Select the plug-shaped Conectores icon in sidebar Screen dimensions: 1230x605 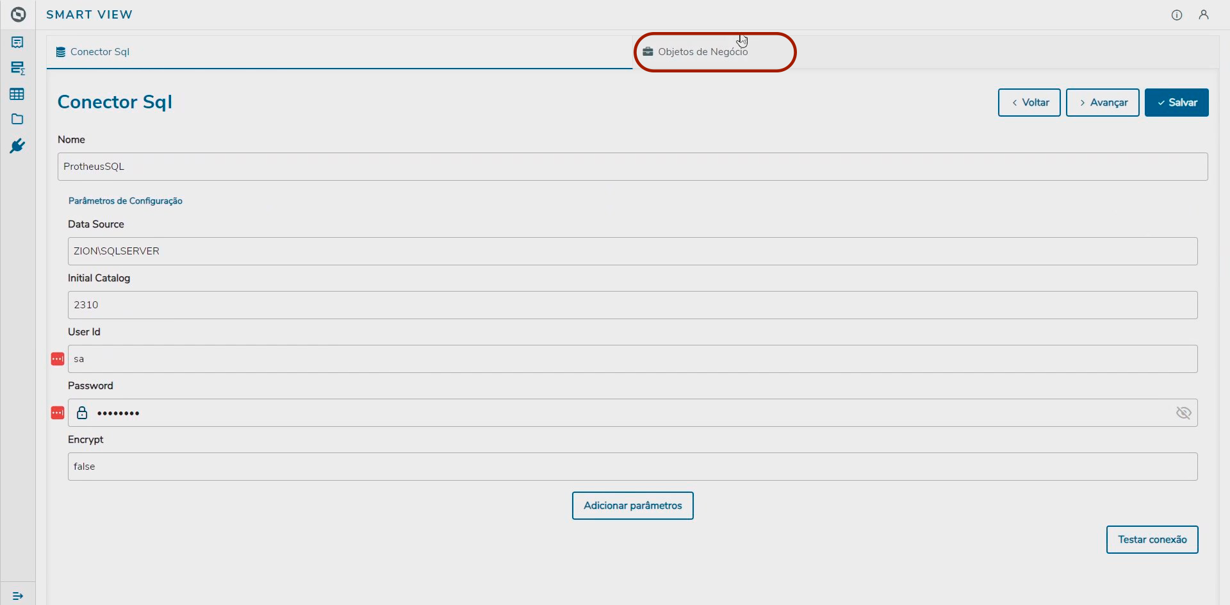click(x=17, y=145)
